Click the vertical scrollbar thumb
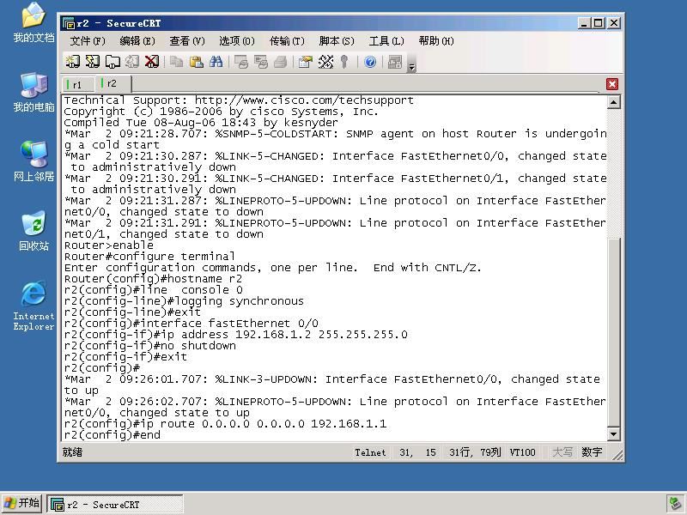687x515 pixels. pos(614,332)
